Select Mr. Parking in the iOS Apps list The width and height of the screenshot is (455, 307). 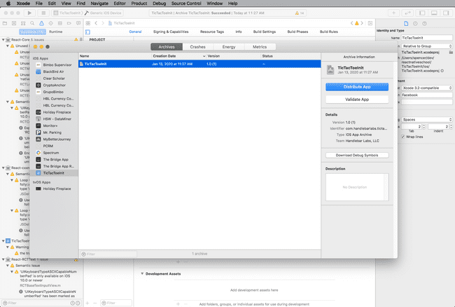(54, 132)
